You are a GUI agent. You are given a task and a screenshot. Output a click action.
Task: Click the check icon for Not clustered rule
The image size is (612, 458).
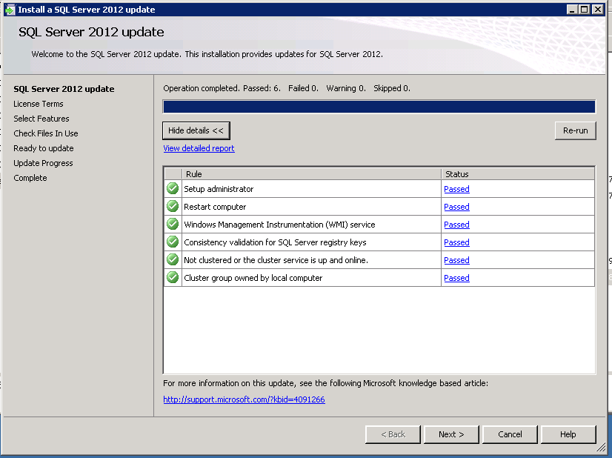(173, 259)
